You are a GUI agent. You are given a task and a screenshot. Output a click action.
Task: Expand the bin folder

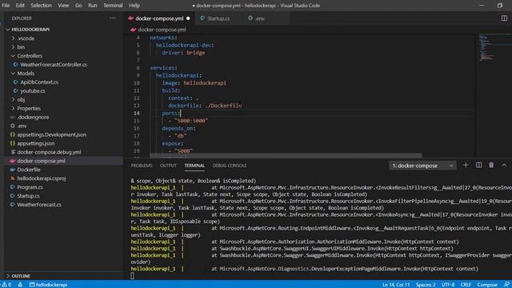[x=21, y=47]
